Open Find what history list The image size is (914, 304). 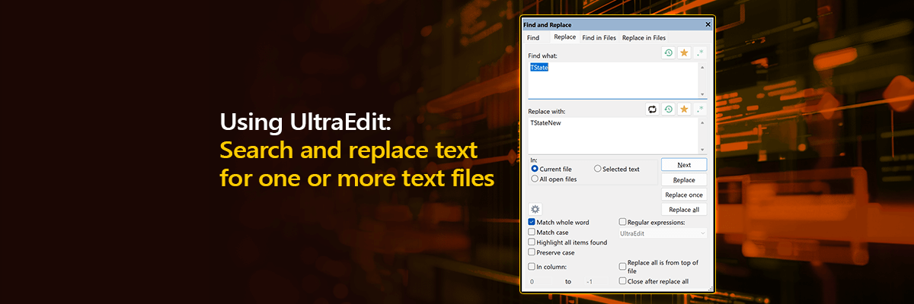668,52
